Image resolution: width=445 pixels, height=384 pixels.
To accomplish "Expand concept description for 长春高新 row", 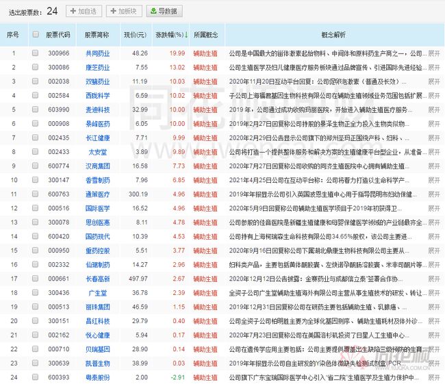I will [x=434, y=278].
